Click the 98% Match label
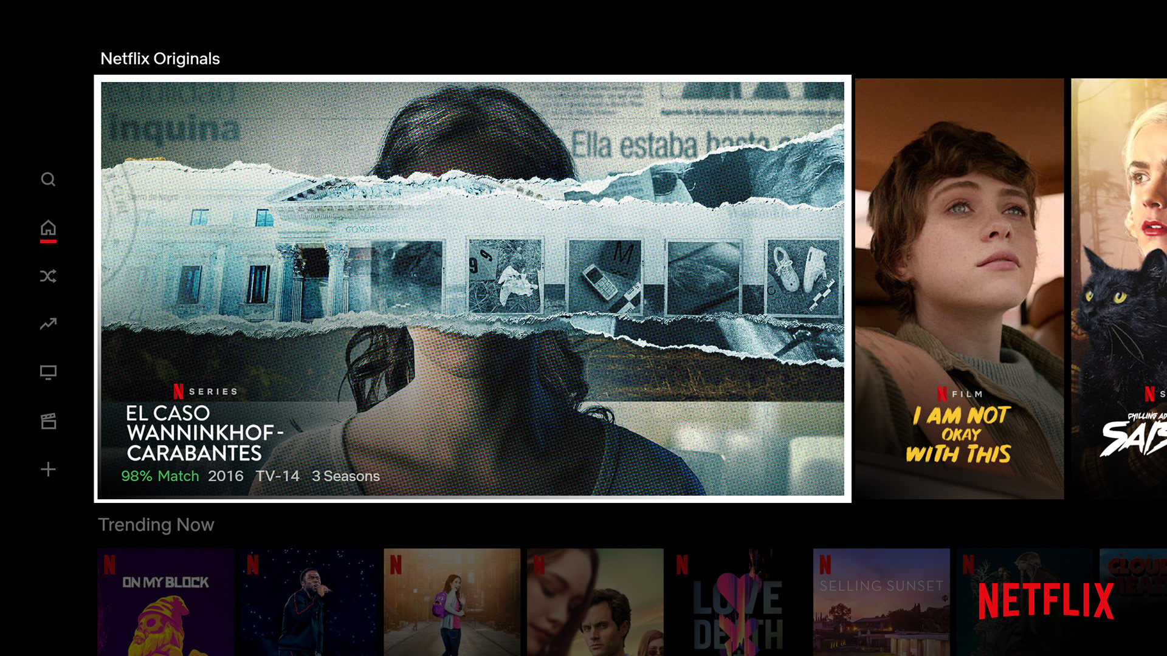 coord(160,476)
